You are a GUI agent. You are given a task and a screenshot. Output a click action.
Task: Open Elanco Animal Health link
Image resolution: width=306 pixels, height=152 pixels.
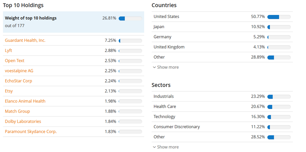coord(25,101)
